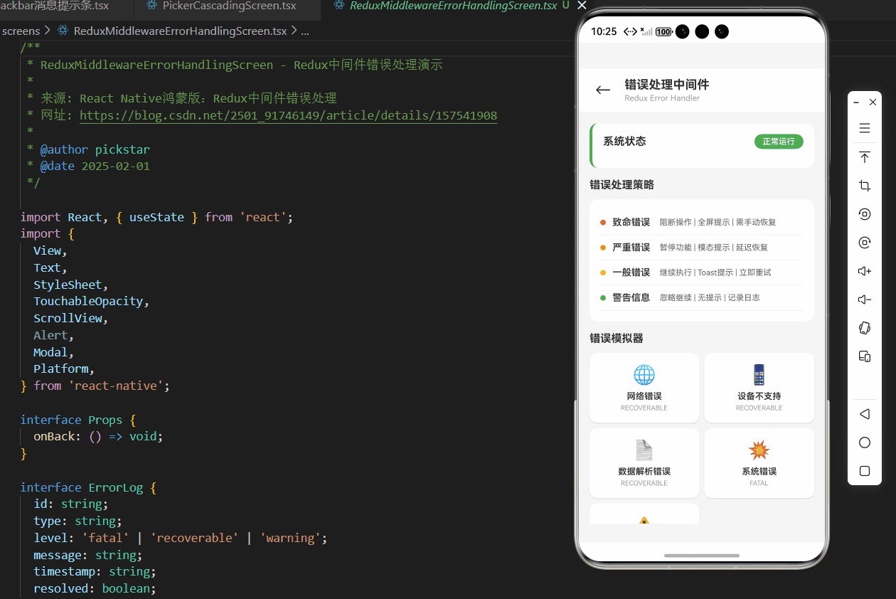
Task: Close the ReduxMiddlewareErrorHandlingScreen.tsx editor tab
Action: click(582, 6)
